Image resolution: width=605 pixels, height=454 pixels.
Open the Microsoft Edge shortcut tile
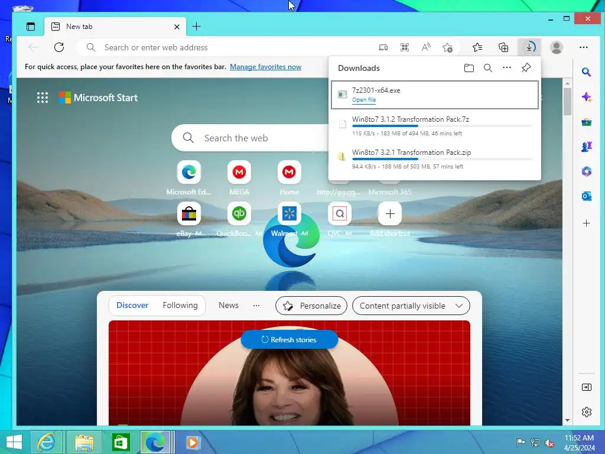pyautogui.click(x=188, y=172)
